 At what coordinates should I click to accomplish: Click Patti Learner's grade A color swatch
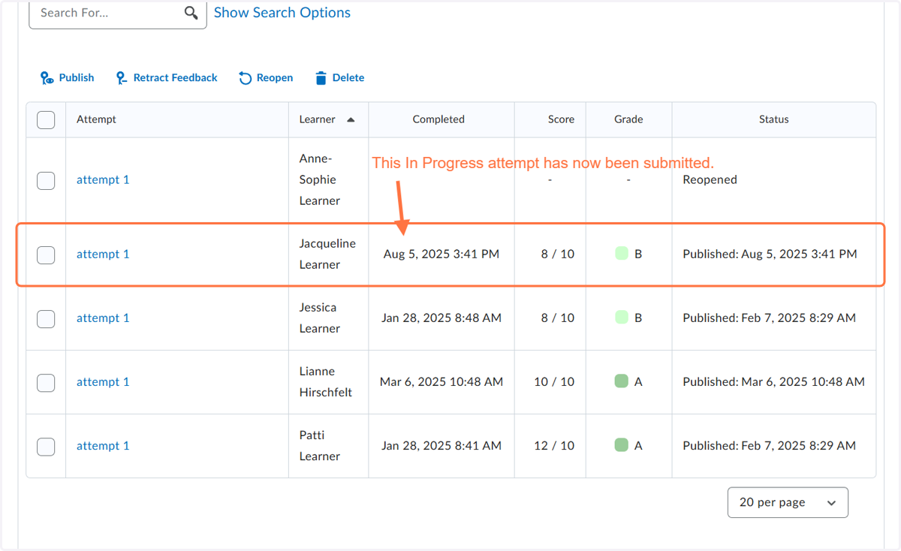[x=621, y=445]
